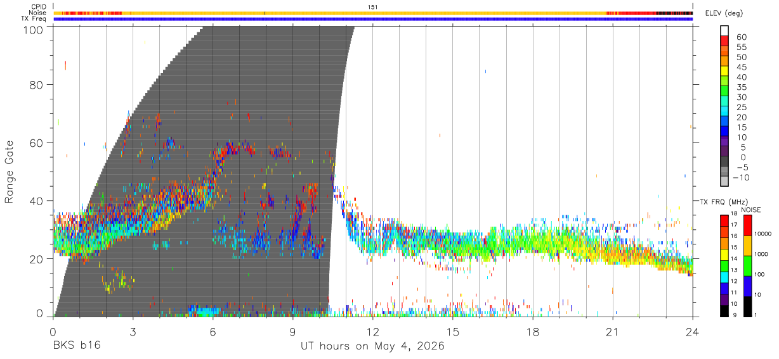Click Range Gate tick label 20
779x359 pixels.
point(37,258)
